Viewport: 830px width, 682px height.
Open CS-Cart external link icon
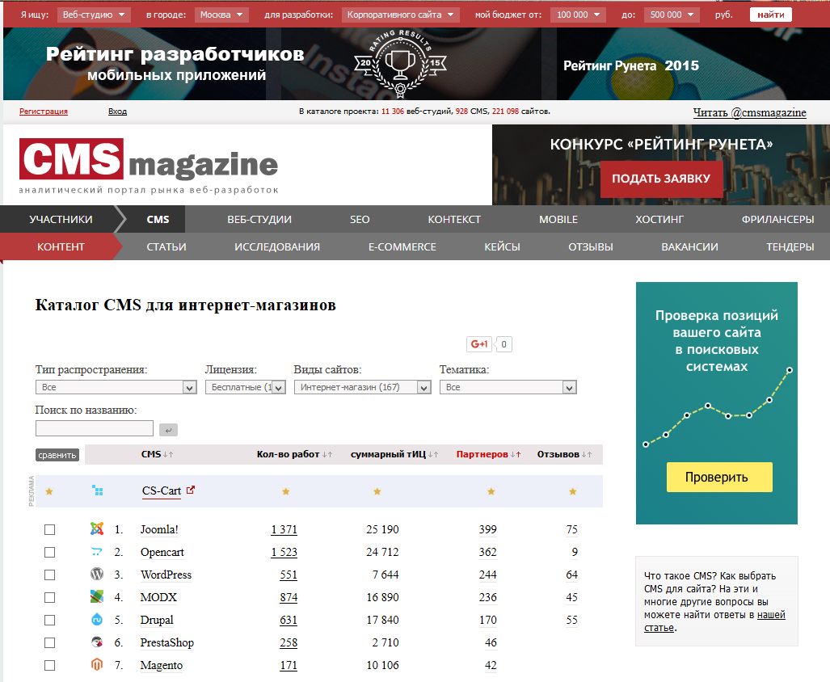[x=191, y=490]
